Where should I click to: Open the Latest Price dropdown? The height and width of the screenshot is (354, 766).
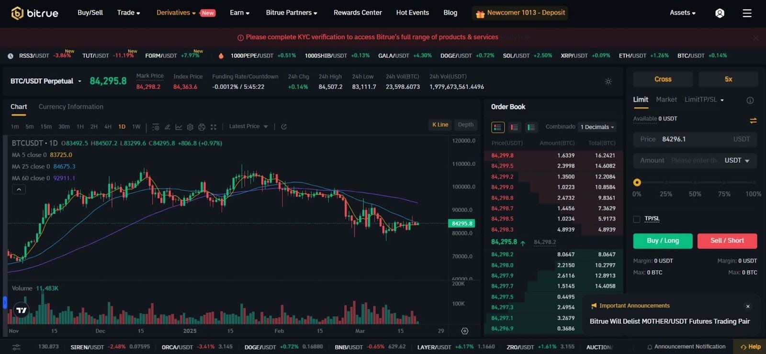pos(248,126)
